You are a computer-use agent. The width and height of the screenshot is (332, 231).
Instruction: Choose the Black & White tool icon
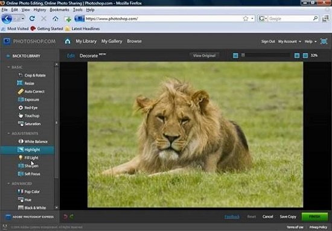[x=21, y=207]
